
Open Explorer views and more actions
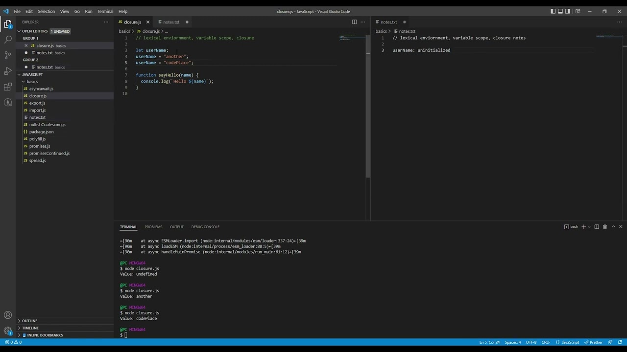pos(106,22)
